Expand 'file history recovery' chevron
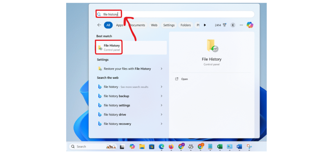 tap(161, 124)
